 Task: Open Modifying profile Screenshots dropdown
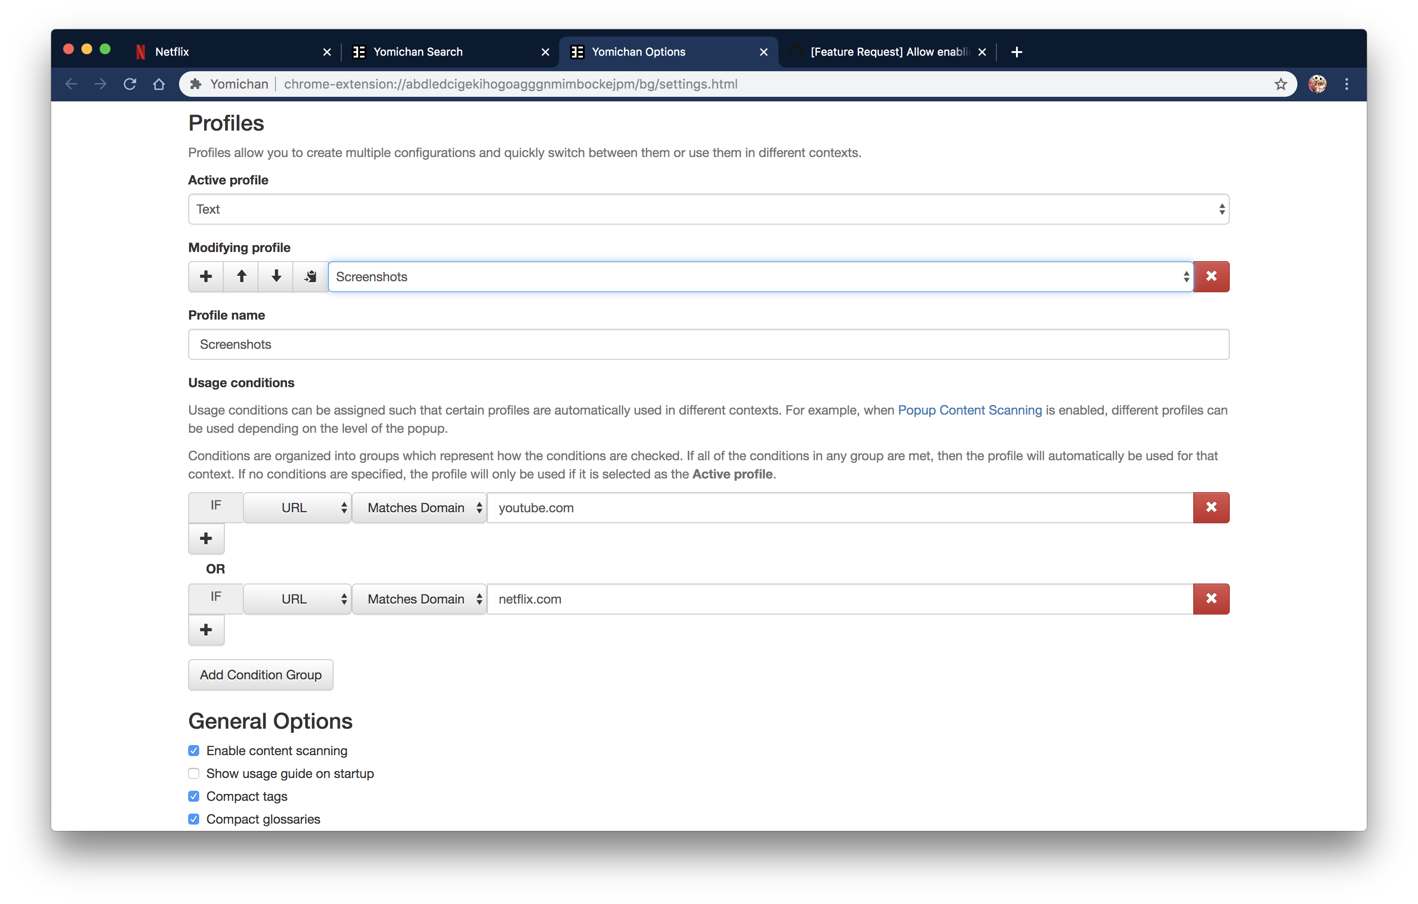(x=760, y=277)
